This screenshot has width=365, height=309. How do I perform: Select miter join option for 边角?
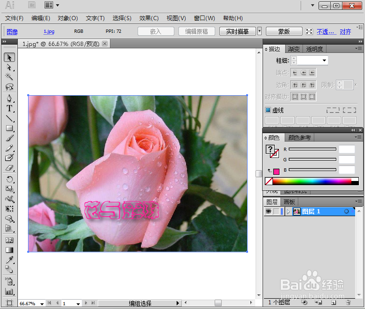point(295,85)
